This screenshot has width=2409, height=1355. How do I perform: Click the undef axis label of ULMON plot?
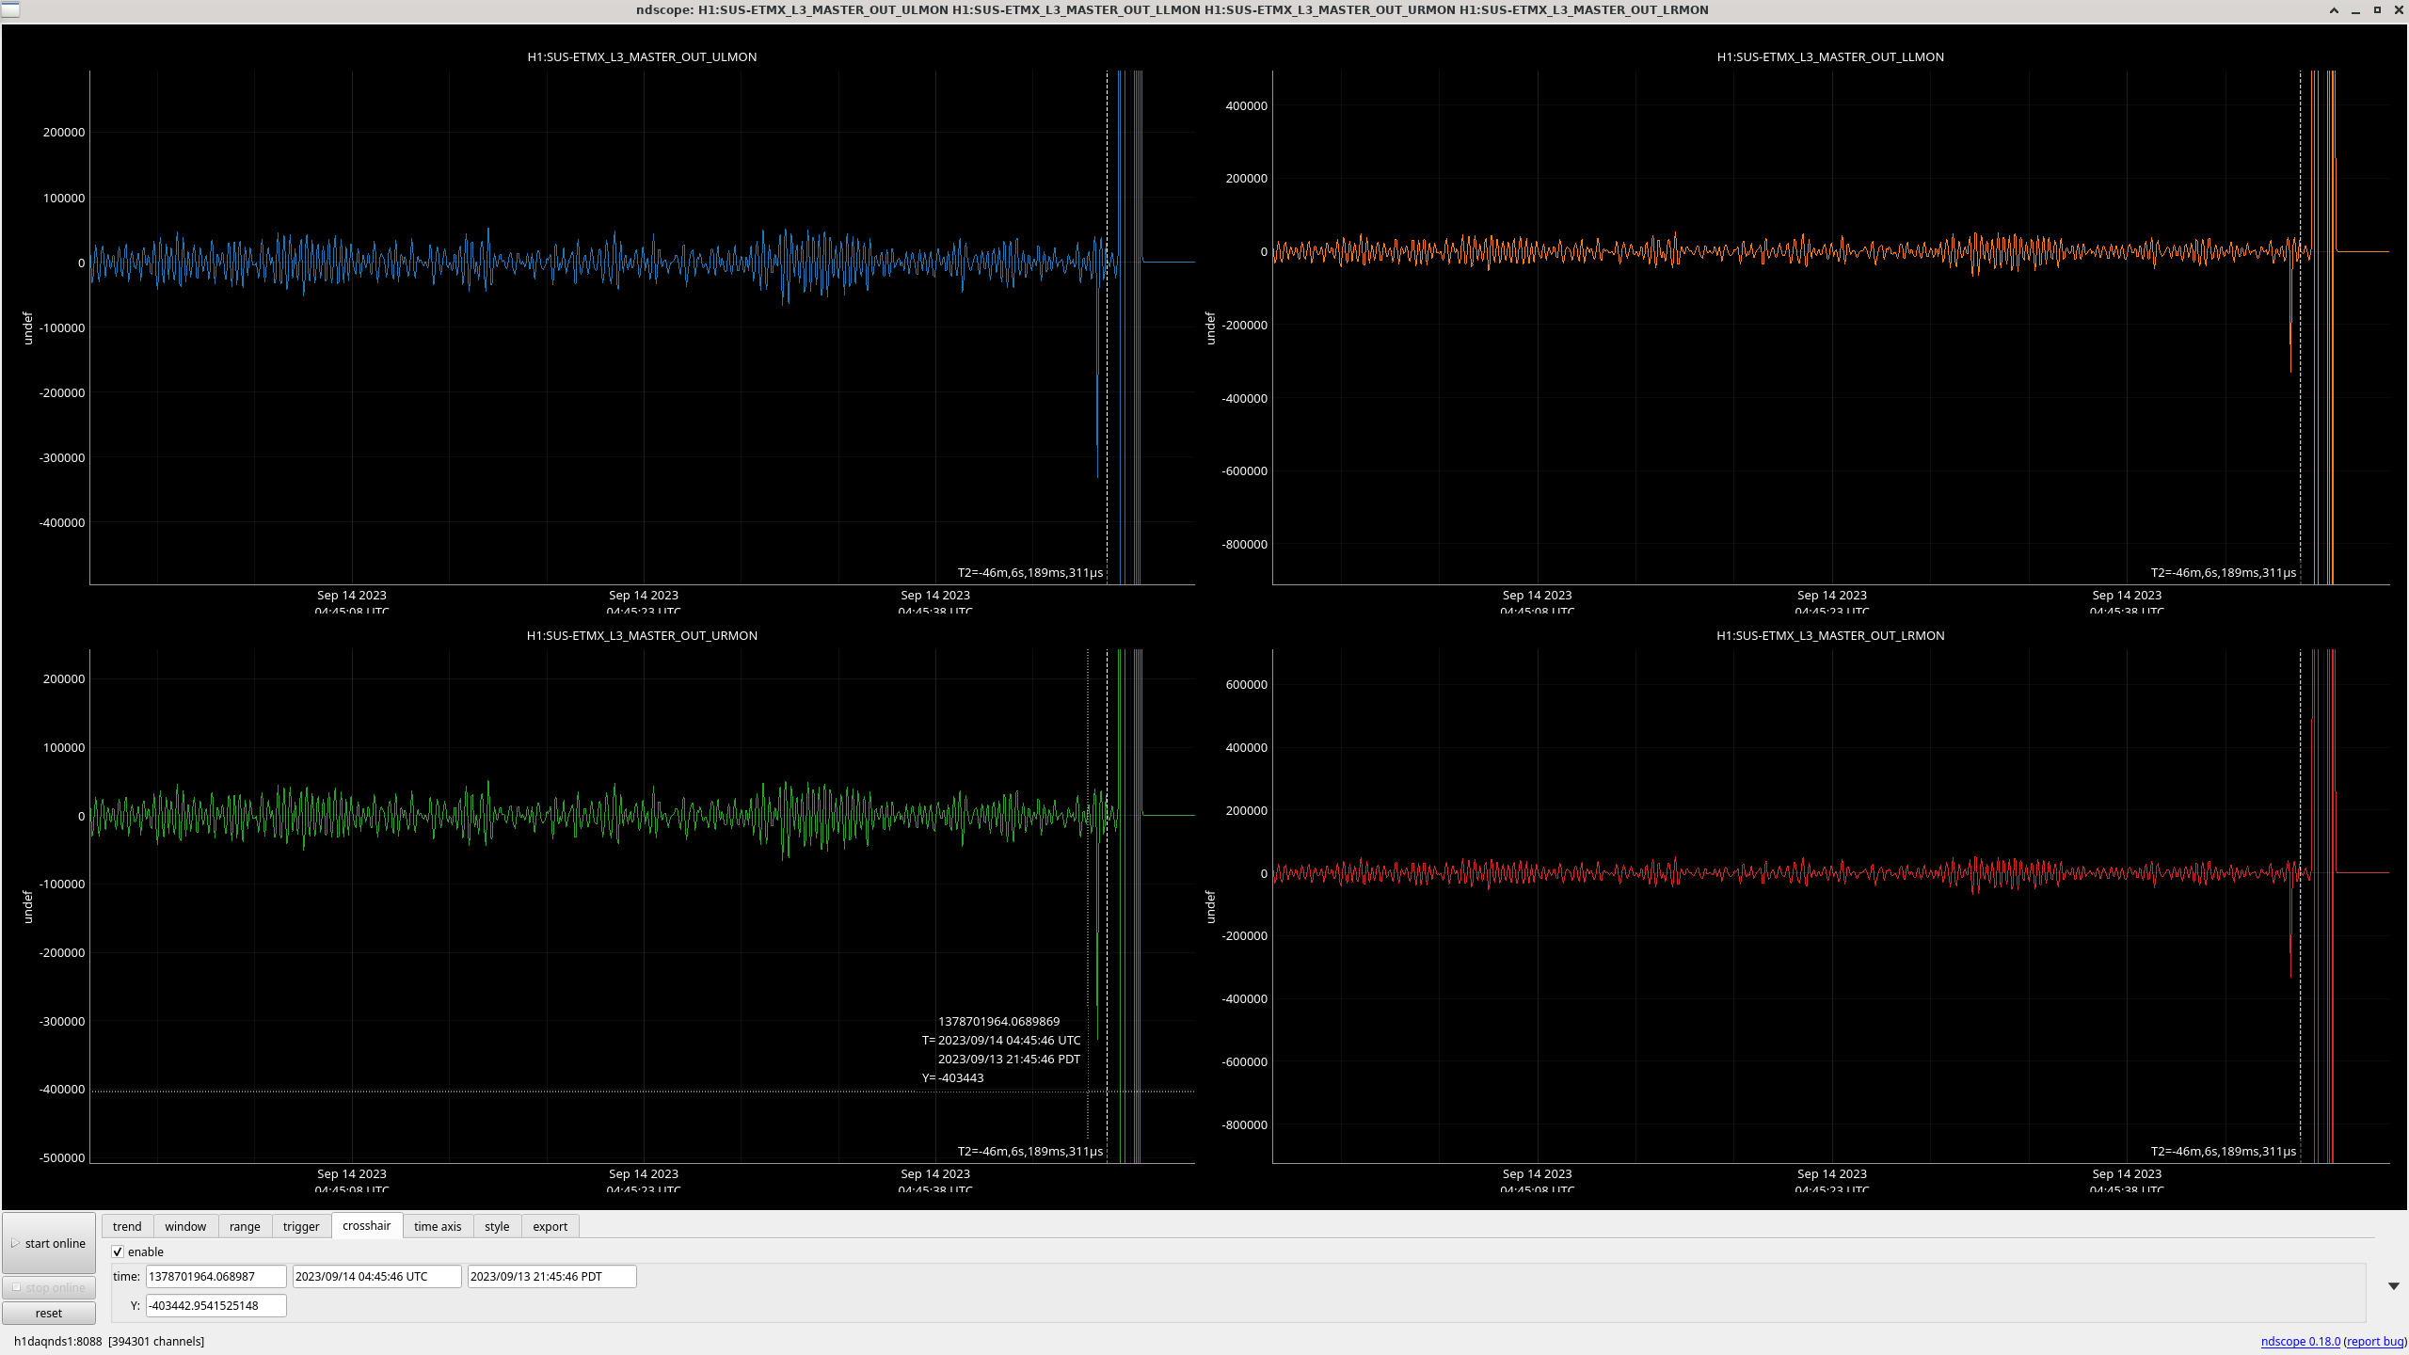tap(27, 327)
